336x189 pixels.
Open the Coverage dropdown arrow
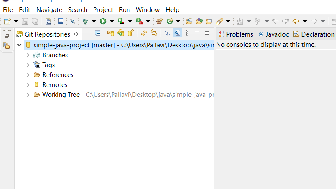coord(130,21)
